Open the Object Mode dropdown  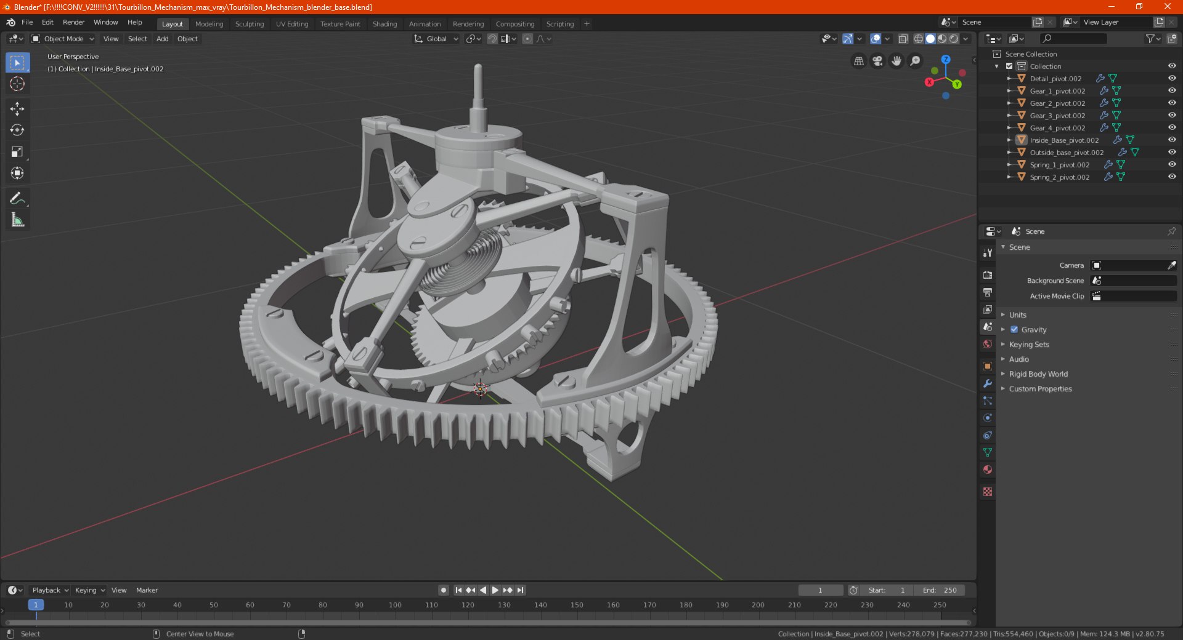pyautogui.click(x=63, y=39)
